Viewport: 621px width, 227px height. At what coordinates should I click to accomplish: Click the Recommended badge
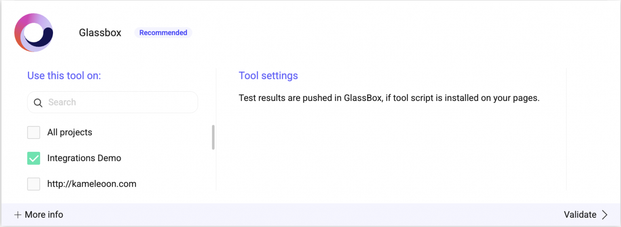[x=163, y=33]
